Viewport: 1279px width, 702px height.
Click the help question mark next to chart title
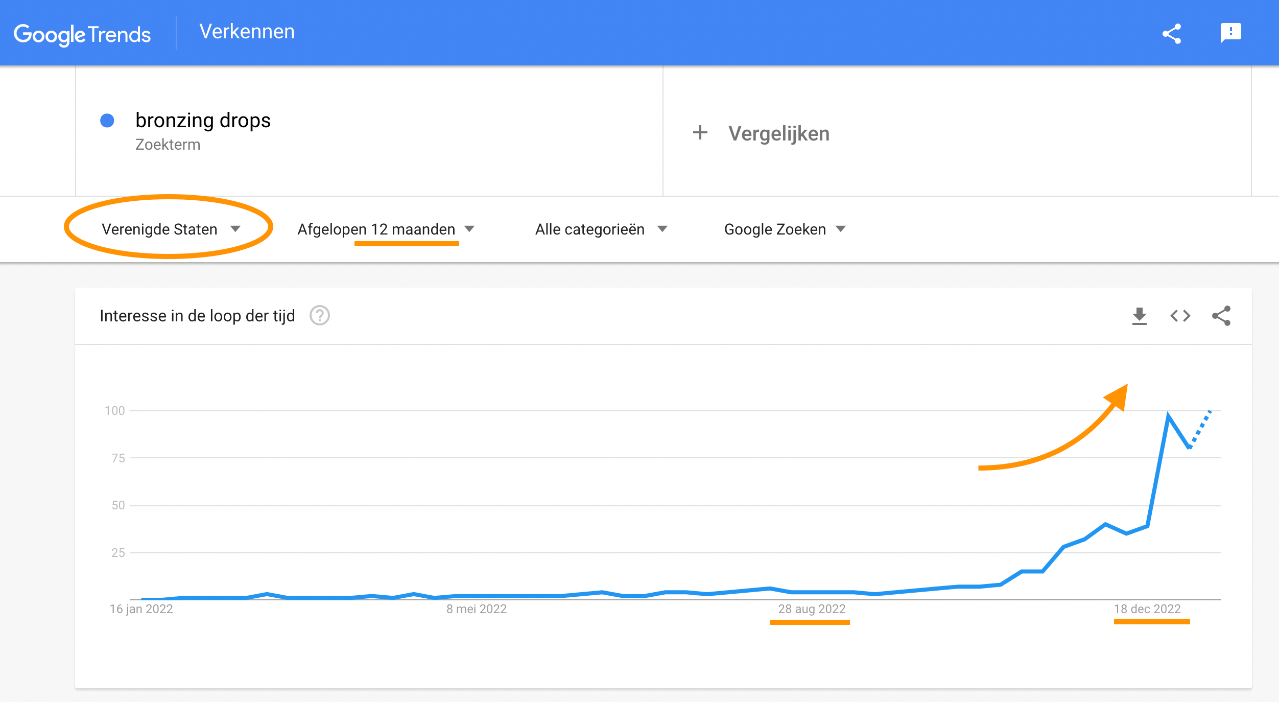coord(320,316)
